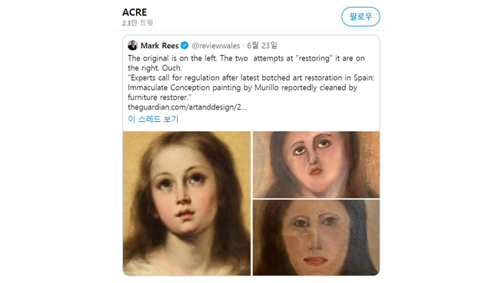Click the 6월 23일 tweet timestamp
Screen dimensions: 504x283
click(x=262, y=46)
